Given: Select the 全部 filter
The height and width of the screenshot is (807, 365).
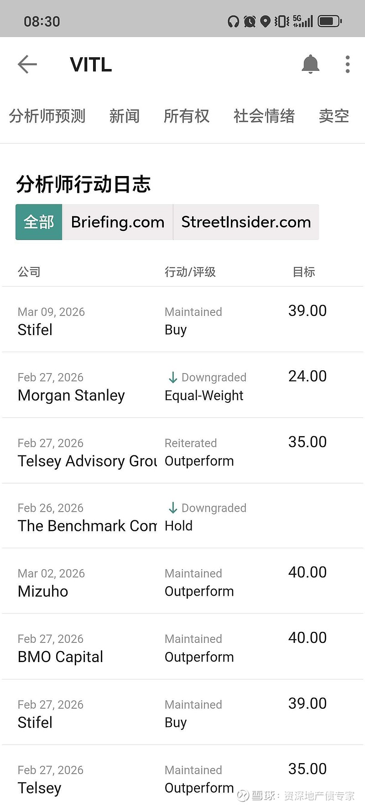Looking at the screenshot, I should coord(39,222).
